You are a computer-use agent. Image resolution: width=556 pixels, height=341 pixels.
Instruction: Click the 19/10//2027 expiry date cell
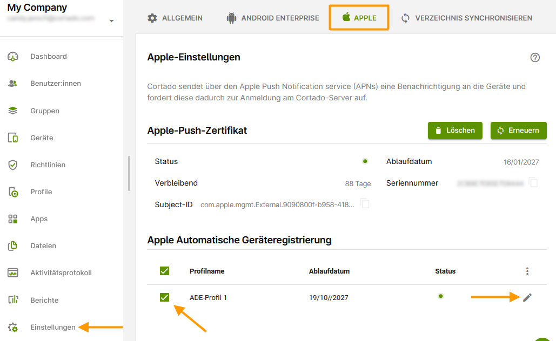click(x=329, y=298)
